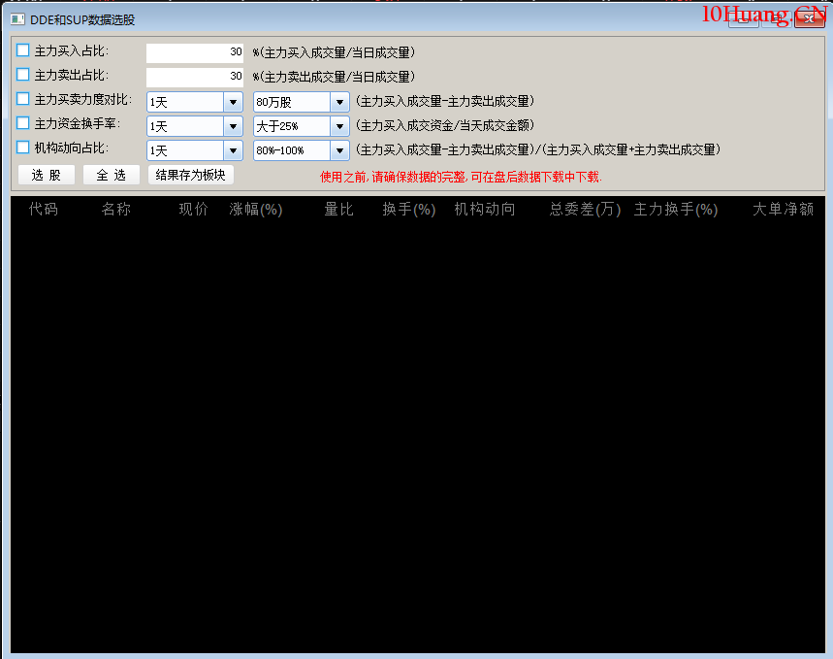Sort by the 换手(%) column header
The width and height of the screenshot is (833, 659).
point(409,209)
